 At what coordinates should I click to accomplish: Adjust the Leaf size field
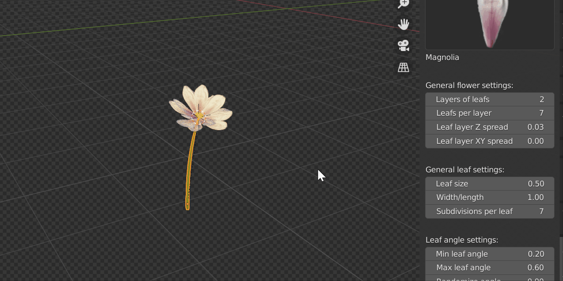click(489, 184)
